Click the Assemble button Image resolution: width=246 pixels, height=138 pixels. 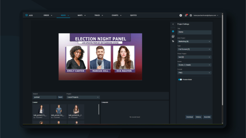pos(207,117)
